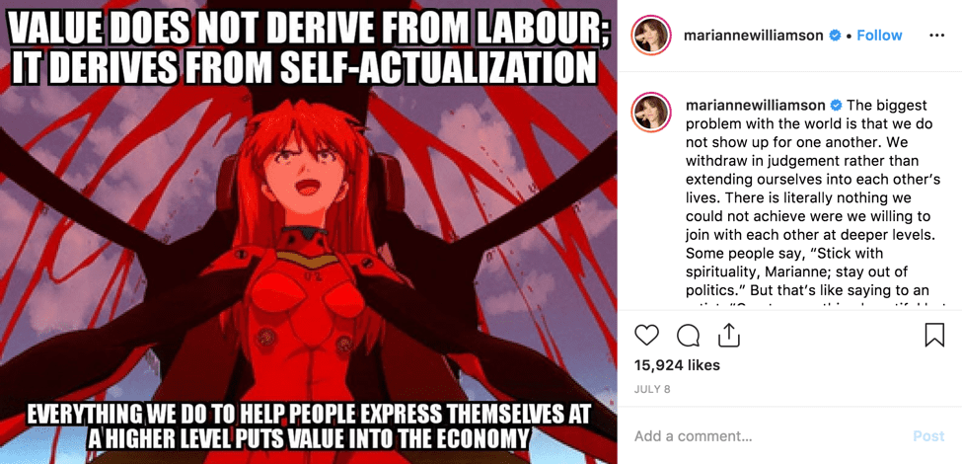
Task: View the 15,924 likes list
Action: (x=677, y=365)
